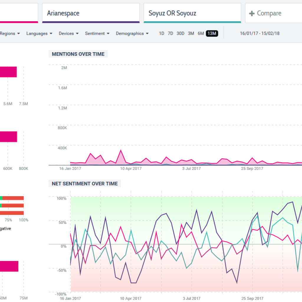Viewport: 302px width, 302px height.
Task: Expand the Devices filter dropdown
Action: (x=68, y=34)
